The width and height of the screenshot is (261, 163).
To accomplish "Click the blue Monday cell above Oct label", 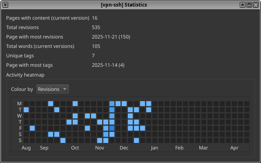I will point(75,104).
